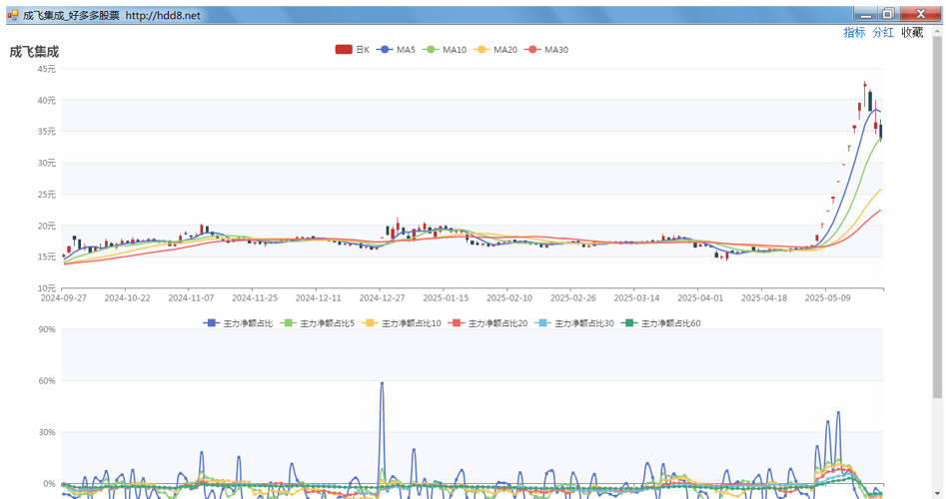Image resolution: width=946 pixels, height=499 pixels.
Task: Click the 成飞集成 chart title
Action: coord(34,52)
